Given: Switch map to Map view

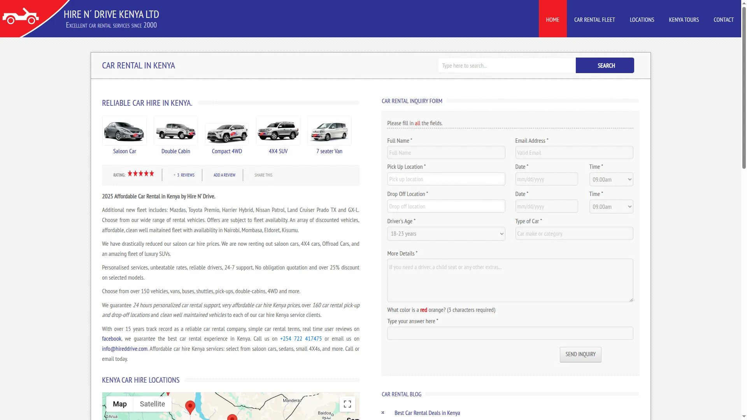Looking at the screenshot, I should [120, 404].
